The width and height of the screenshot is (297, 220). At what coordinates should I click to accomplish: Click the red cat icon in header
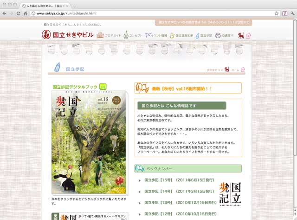pyautogui.click(x=241, y=35)
